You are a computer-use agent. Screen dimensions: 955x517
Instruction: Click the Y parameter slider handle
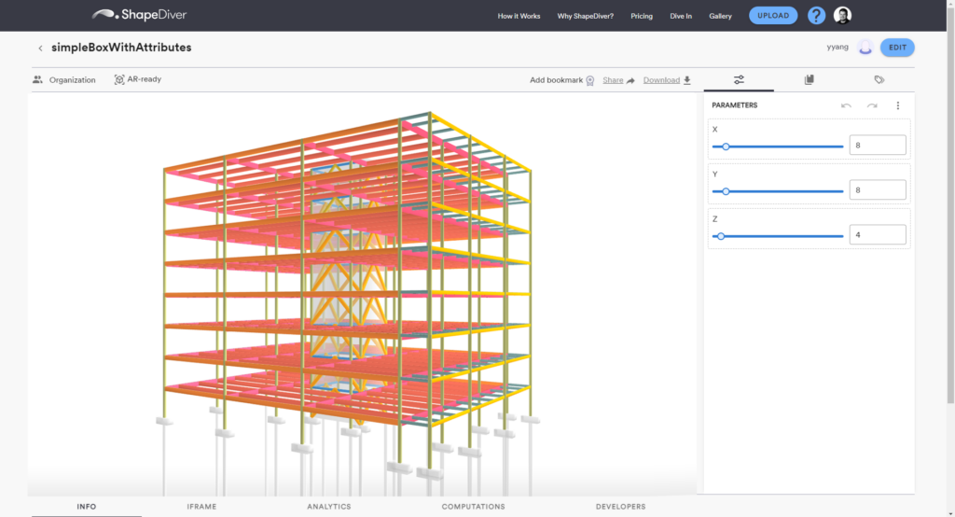726,191
